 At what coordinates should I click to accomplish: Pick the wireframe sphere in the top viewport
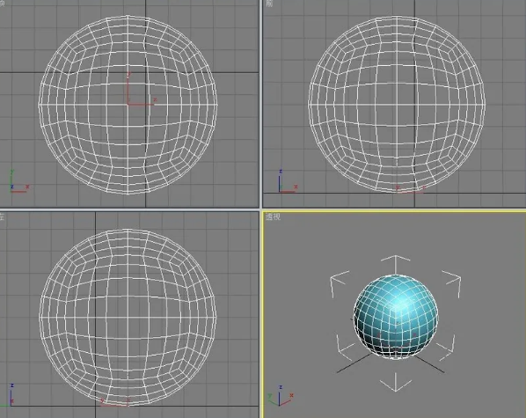[128, 105]
